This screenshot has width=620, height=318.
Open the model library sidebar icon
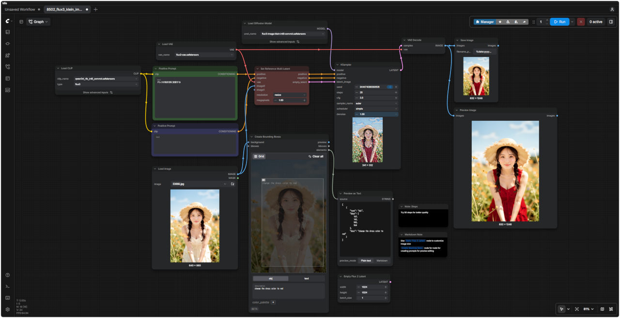[8, 55]
